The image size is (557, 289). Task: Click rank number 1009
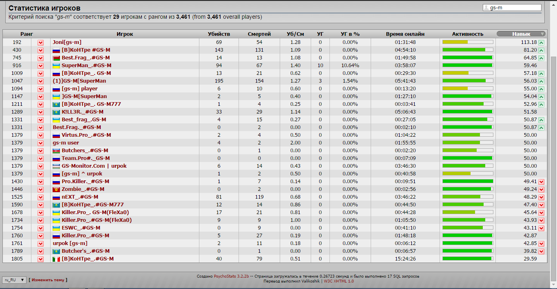tap(17, 73)
